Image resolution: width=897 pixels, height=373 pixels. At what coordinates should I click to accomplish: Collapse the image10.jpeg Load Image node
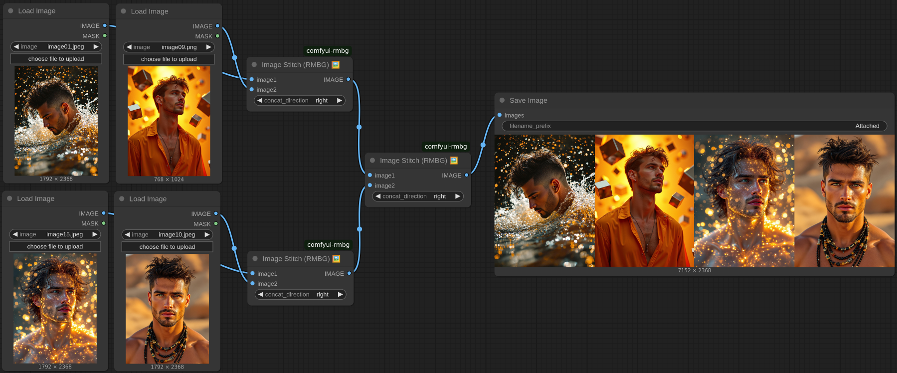pyautogui.click(x=122, y=198)
